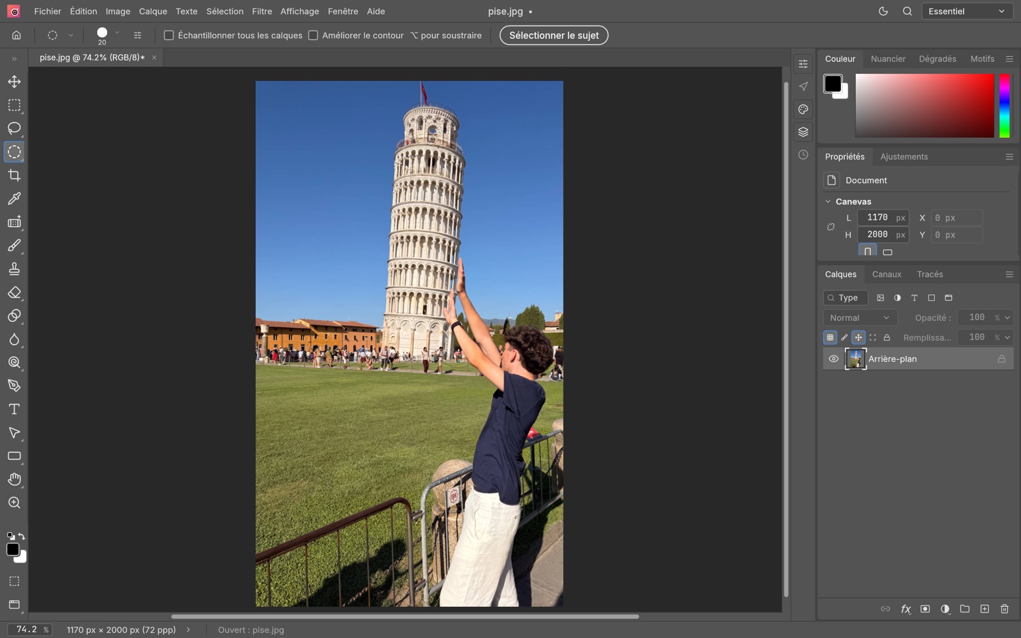Click Sélectionner le sujet button
This screenshot has width=1021, height=638.
coord(554,35)
